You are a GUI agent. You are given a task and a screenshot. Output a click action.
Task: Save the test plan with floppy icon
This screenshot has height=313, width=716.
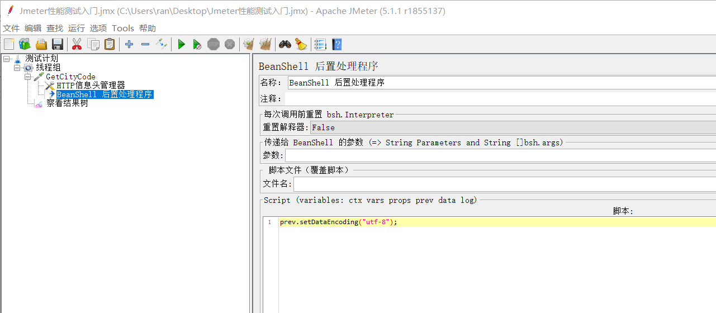coord(57,44)
